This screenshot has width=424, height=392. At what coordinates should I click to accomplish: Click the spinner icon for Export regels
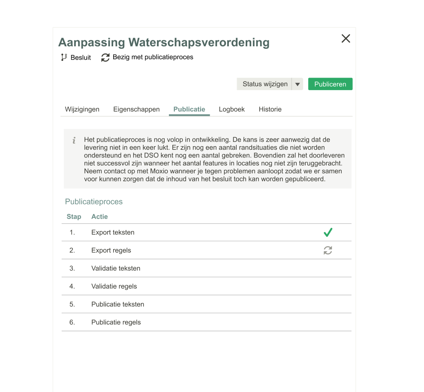pyautogui.click(x=328, y=250)
